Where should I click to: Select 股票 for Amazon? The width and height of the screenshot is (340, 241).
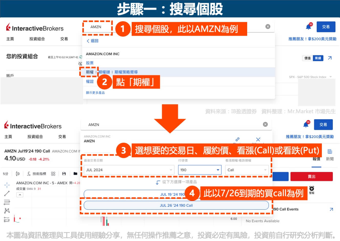90,63
